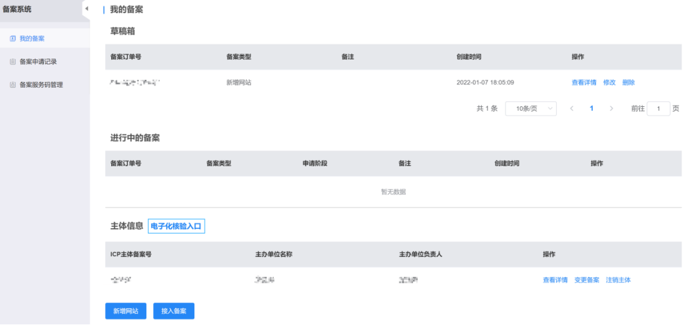Click the 备案申请记录 sidebar icon

coord(12,62)
